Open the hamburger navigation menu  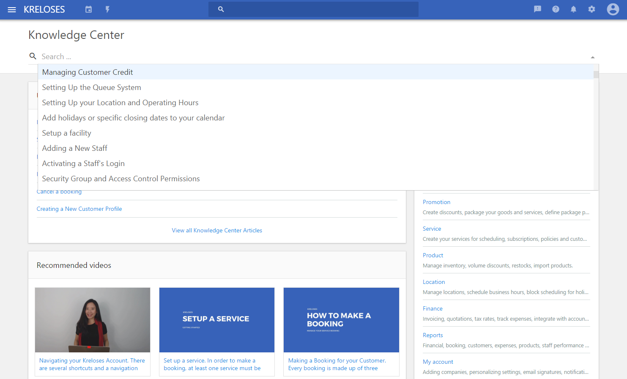[12, 9]
